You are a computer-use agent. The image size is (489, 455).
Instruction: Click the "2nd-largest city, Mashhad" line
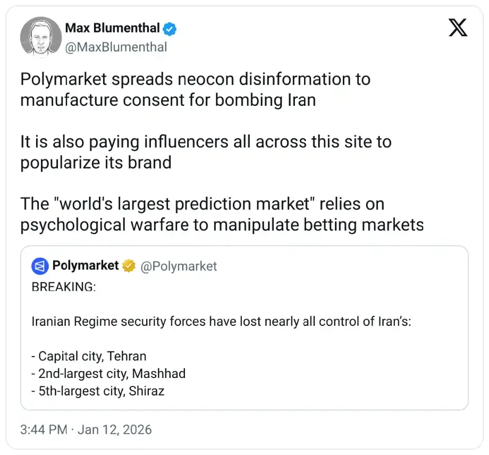coord(108,374)
